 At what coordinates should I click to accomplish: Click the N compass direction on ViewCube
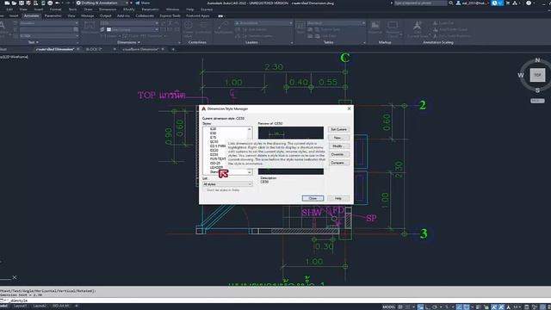(537, 60)
